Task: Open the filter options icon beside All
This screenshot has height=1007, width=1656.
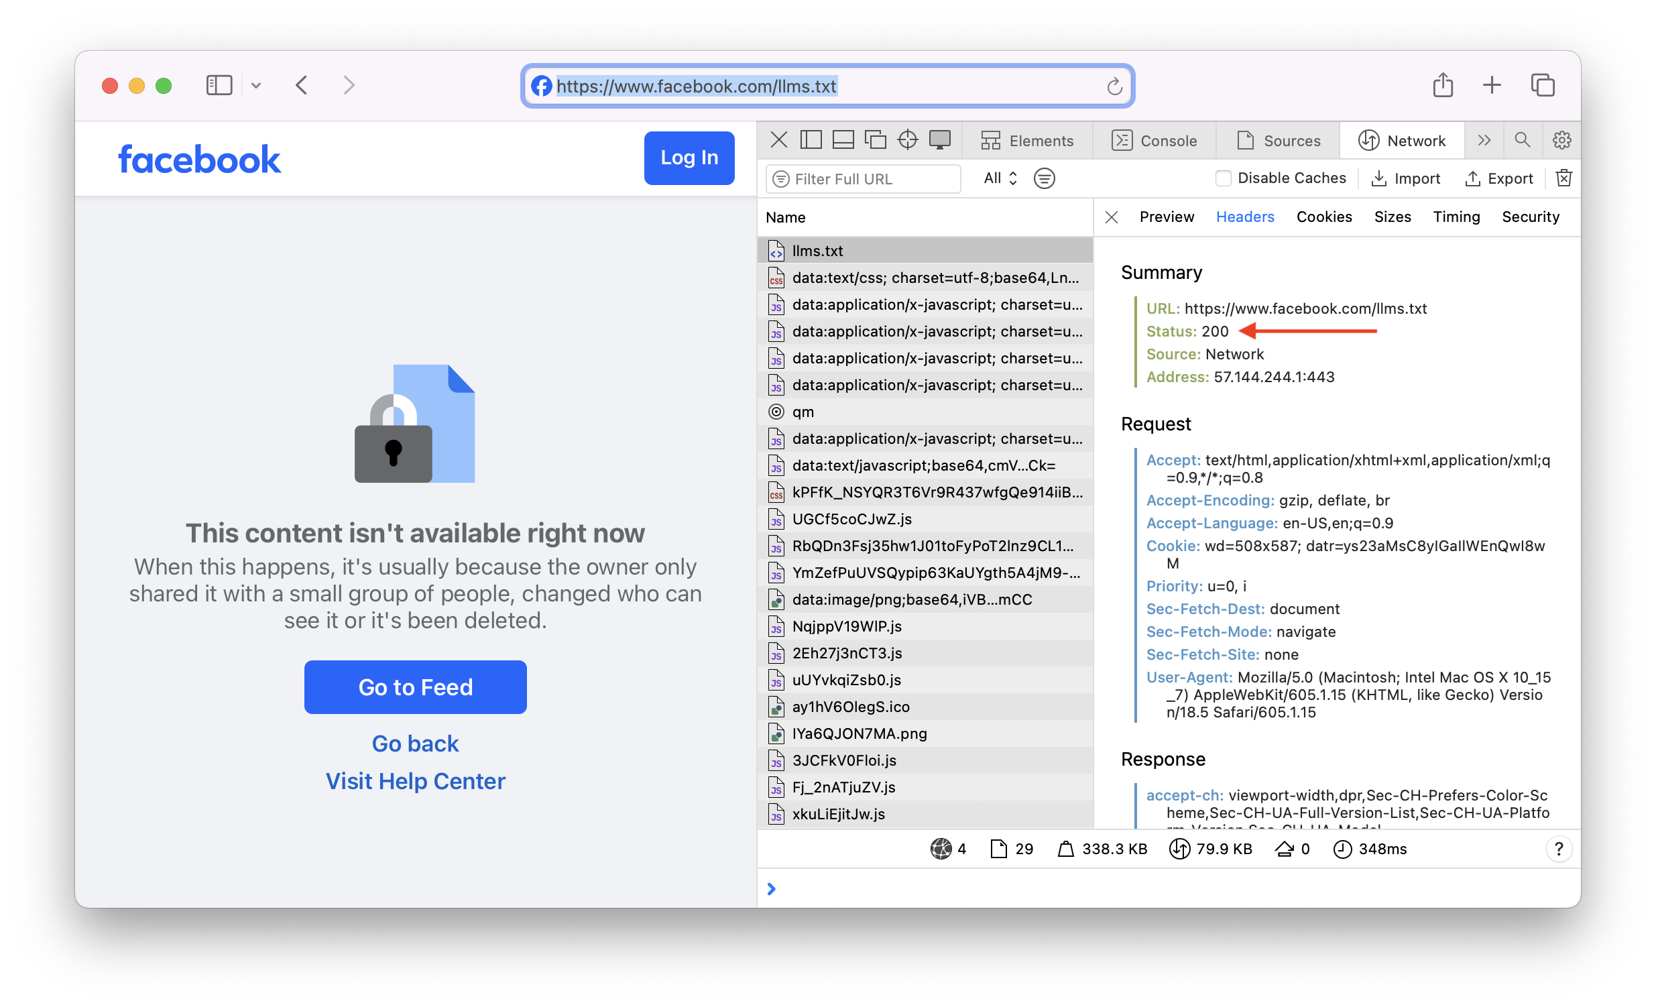Action: click(x=1044, y=178)
